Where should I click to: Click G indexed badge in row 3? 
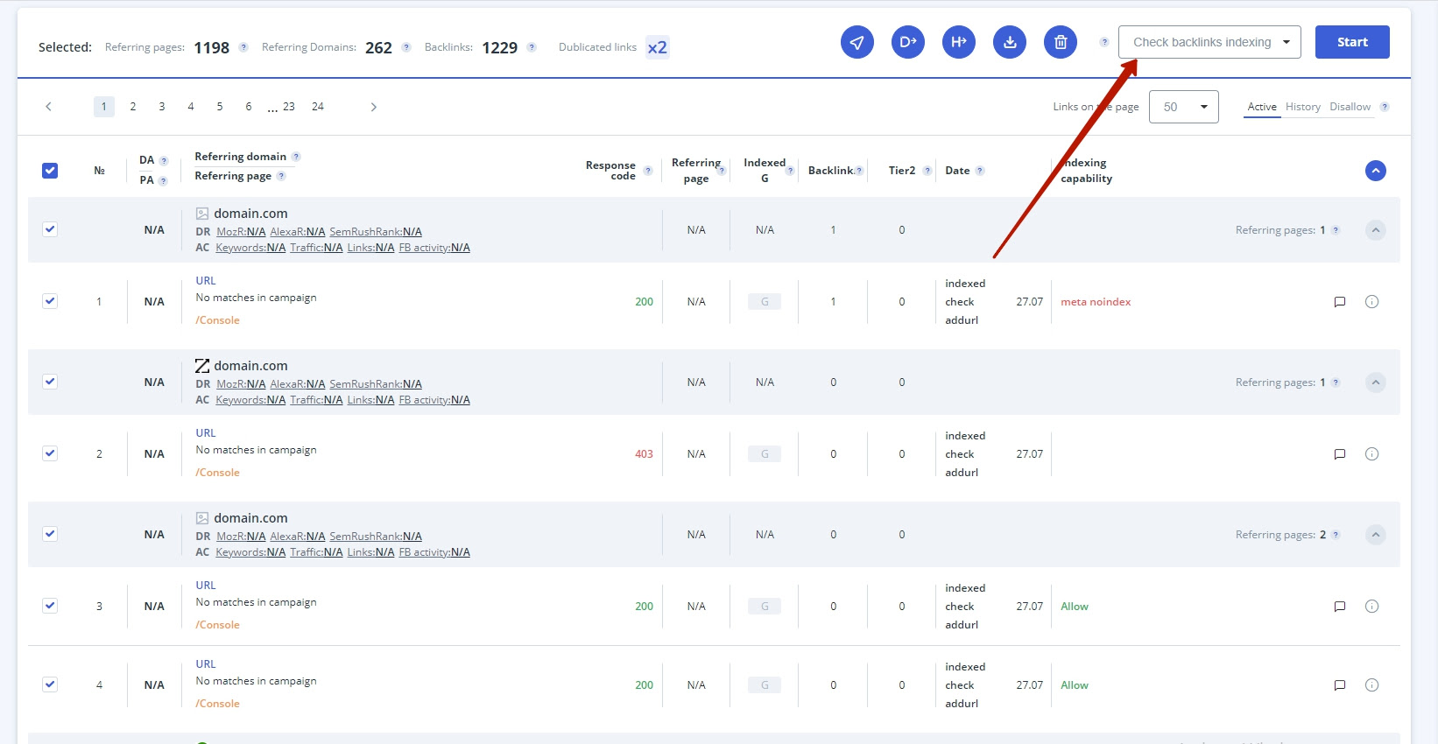[x=765, y=607]
